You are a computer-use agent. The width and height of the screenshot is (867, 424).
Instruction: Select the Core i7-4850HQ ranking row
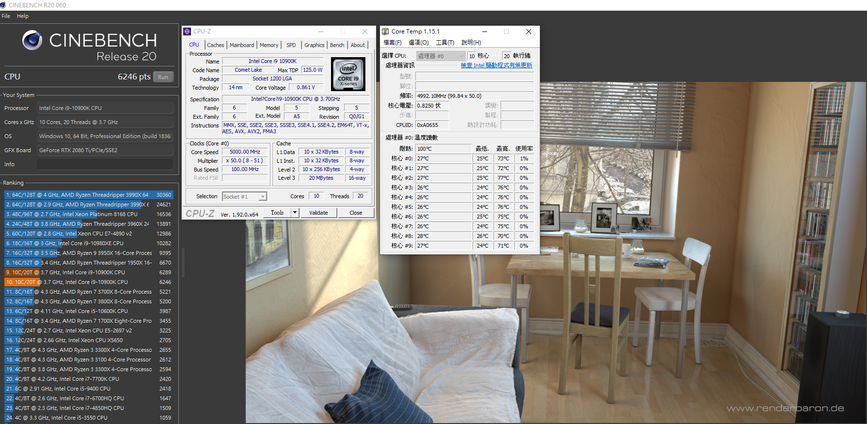click(89, 408)
